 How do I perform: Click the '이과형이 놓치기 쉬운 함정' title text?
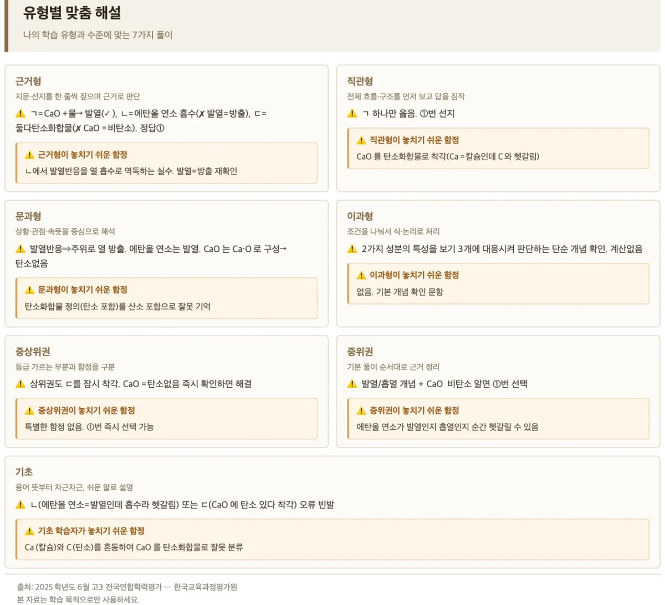pyautogui.click(x=415, y=275)
